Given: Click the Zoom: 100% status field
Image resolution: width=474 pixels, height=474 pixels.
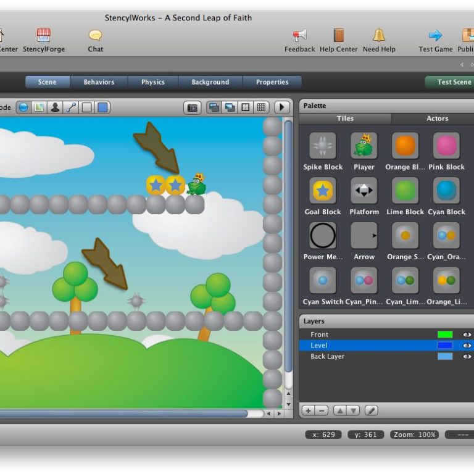Looking at the screenshot, I should (415, 434).
